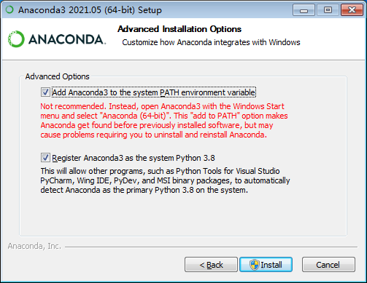Click the 'Anaconda, Inc.' footer text
367x283 pixels.
[x=34, y=246]
